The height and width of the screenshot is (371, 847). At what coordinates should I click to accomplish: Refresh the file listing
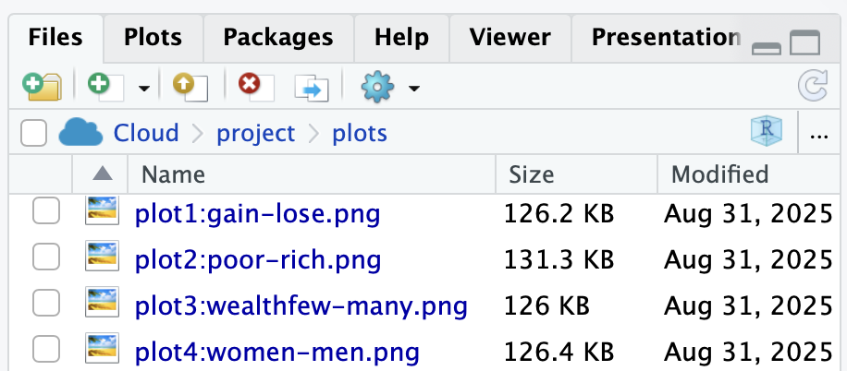tap(813, 86)
